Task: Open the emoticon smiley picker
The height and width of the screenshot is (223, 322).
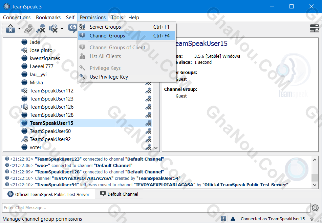Action: coord(315,208)
